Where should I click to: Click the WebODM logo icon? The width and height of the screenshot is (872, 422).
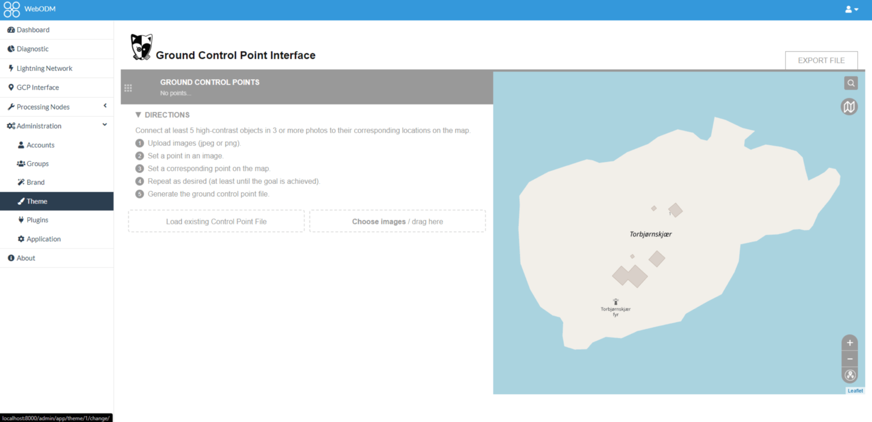[x=11, y=9]
